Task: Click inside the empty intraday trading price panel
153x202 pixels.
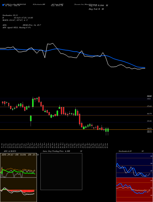Action: click(61, 171)
